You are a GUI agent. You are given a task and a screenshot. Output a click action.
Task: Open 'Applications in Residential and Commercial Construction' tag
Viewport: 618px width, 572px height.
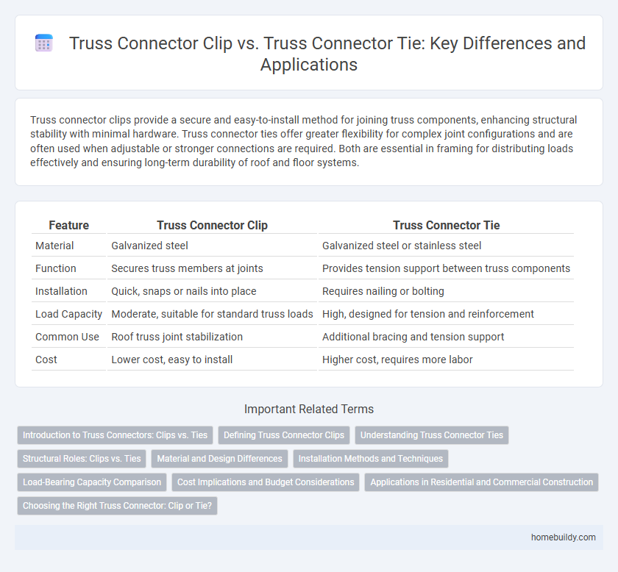(481, 482)
